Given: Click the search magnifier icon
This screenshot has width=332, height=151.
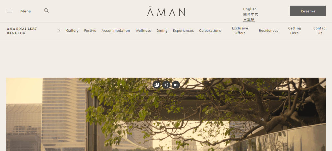Looking at the screenshot, I should pyautogui.click(x=46, y=11).
